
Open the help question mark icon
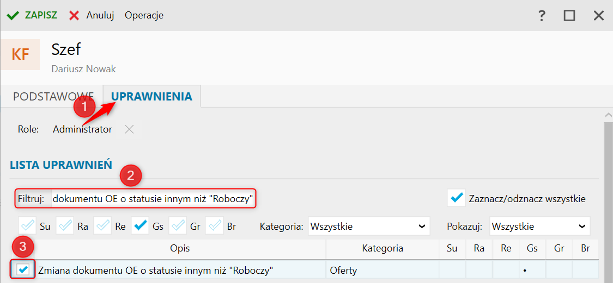542,16
